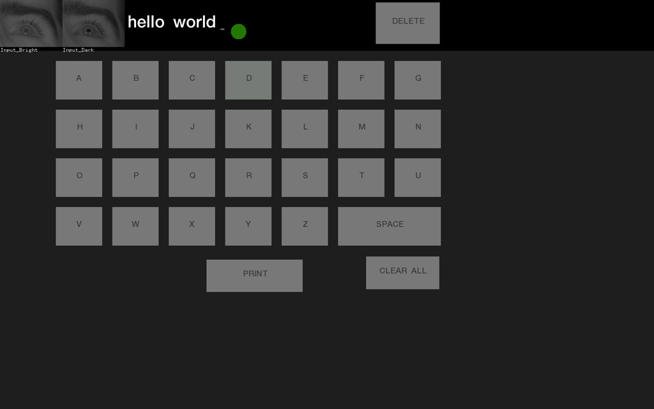Select the letter Z key
This screenshot has height=409, width=654.
pos(305,226)
